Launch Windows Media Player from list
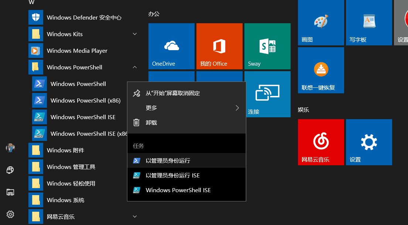 [x=77, y=51]
